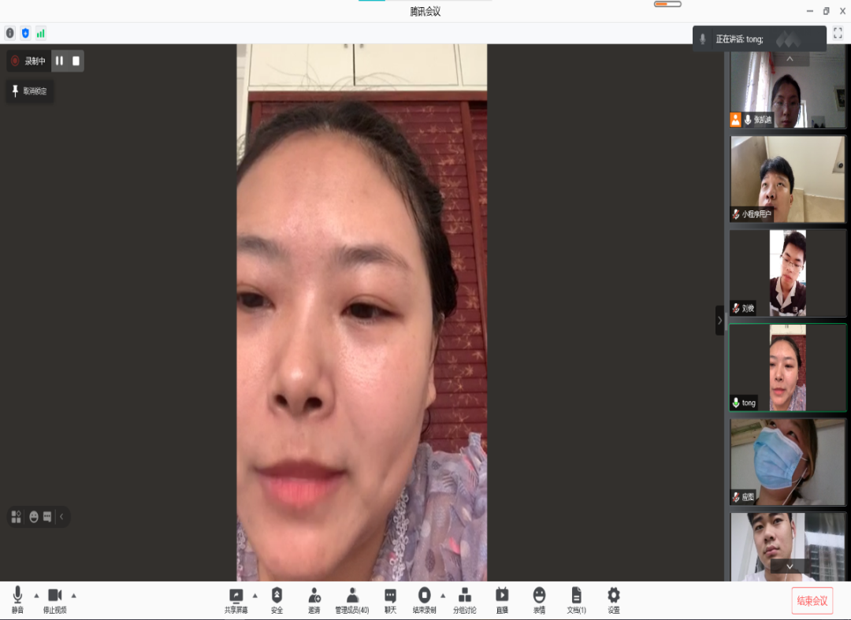Mute microphone with 静音 button

point(17,600)
